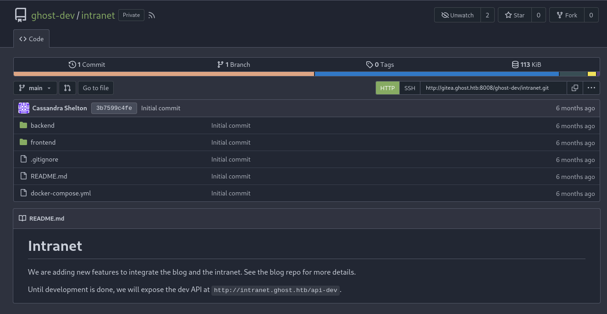The image size is (607, 314).
Task: Click the Private badge label
Action: 131,15
